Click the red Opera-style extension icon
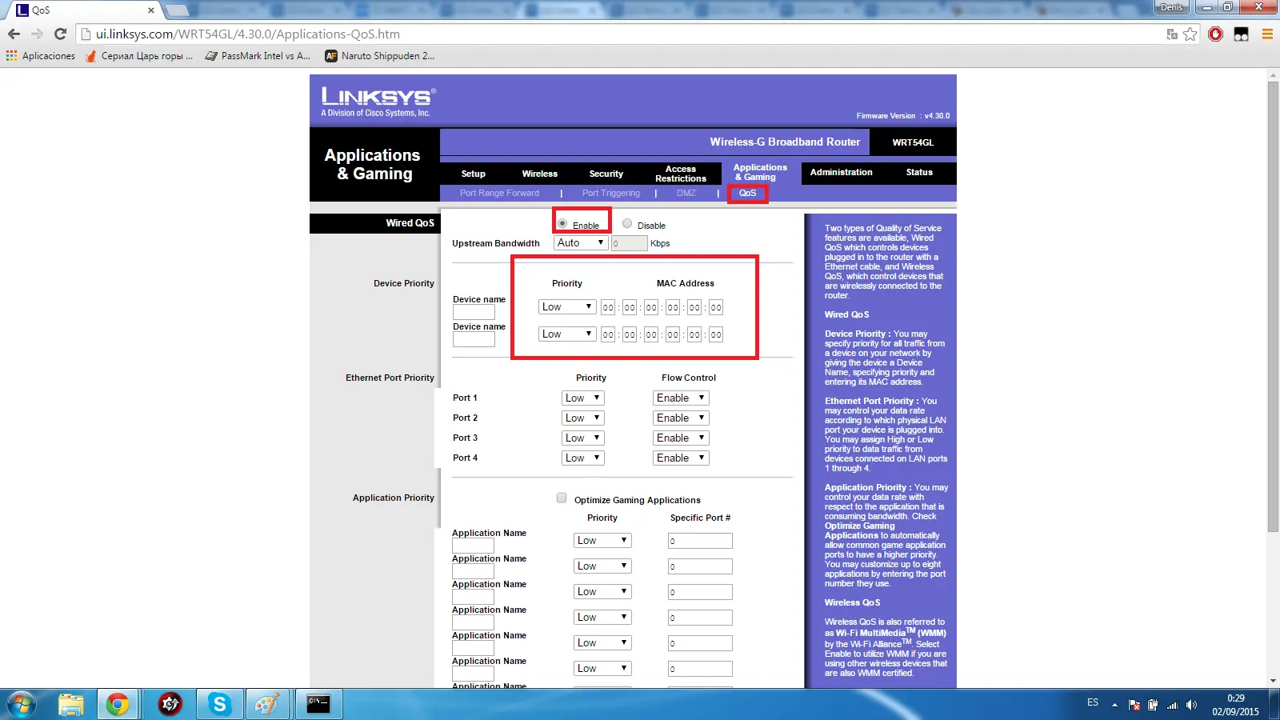1280x720 pixels. (1216, 34)
